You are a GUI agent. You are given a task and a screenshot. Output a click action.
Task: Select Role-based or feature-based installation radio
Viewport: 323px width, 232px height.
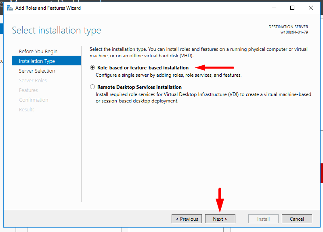pyautogui.click(x=93, y=68)
